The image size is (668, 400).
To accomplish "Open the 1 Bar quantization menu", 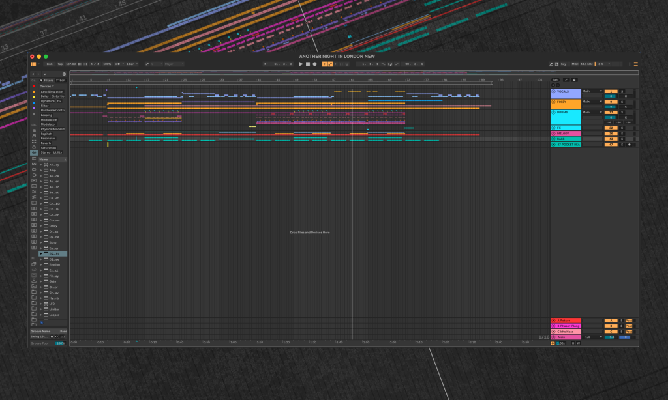I will (132, 64).
